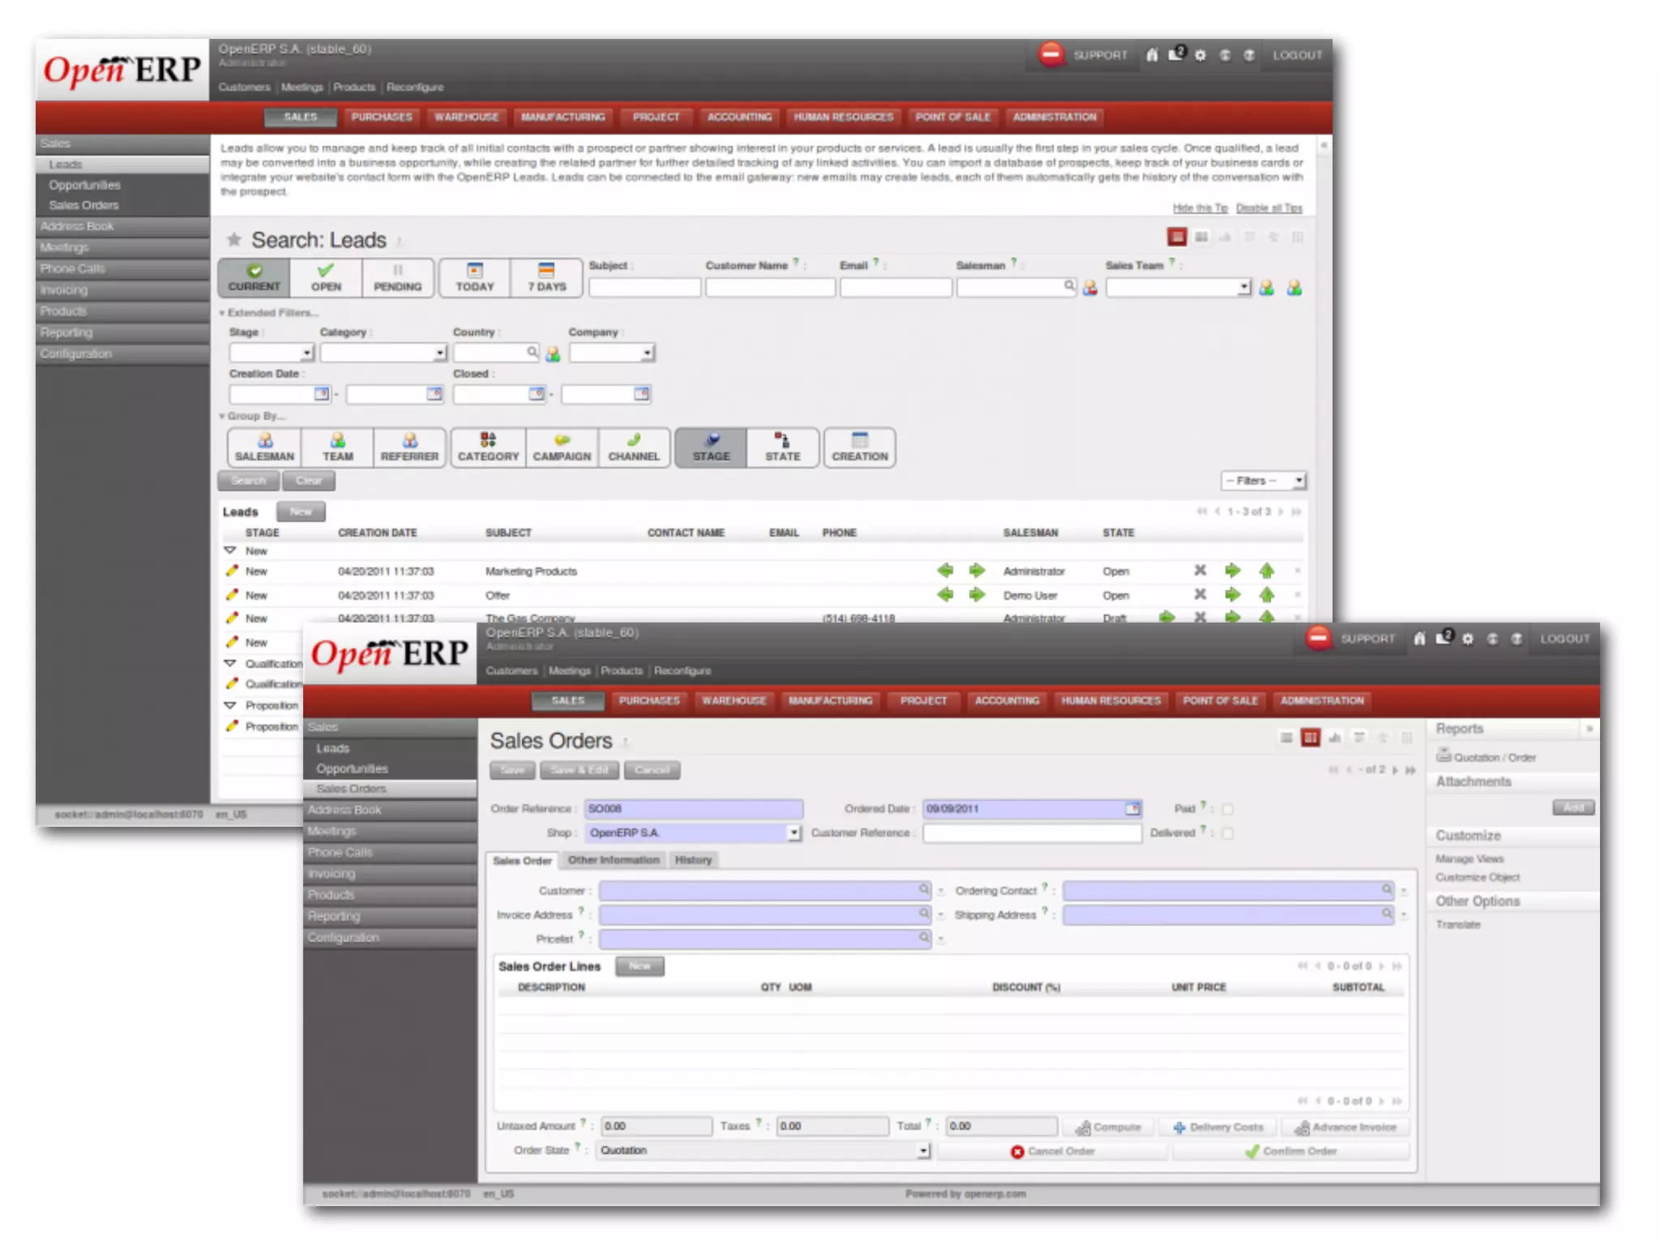Image resolution: width=1660 pixels, height=1245 pixels.
Task: Click the Customer Reference input field
Action: coord(1031,833)
